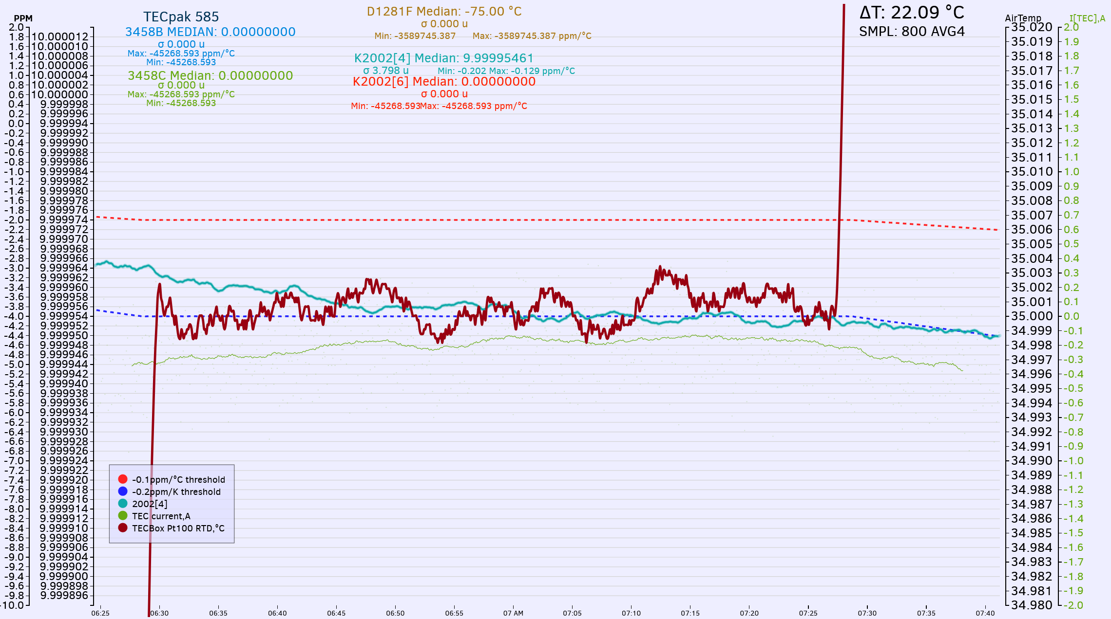Click the '35.010' AirTemp axis tick
Viewport: 1111px width, 619px height.
pyautogui.click(x=1032, y=172)
